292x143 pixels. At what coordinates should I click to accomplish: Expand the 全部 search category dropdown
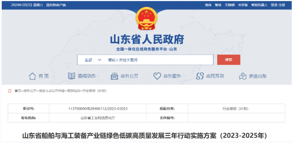pos(93,60)
